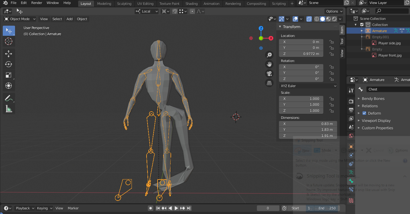410x214 pixels.
Task: Click the Options button in the header
Action: (334, 11)
